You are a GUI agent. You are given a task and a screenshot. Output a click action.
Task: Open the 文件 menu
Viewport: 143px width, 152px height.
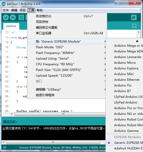pyautogui.click(x=6, y=10)
